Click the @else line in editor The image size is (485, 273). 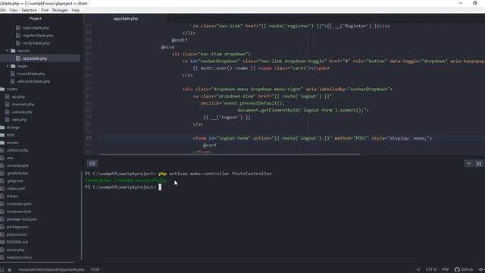coord(167,47)
